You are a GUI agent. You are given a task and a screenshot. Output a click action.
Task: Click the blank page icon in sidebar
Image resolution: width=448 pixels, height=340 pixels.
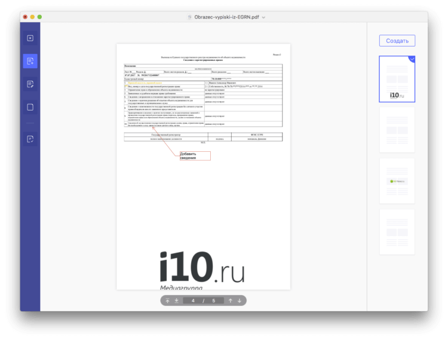(30, 108)
